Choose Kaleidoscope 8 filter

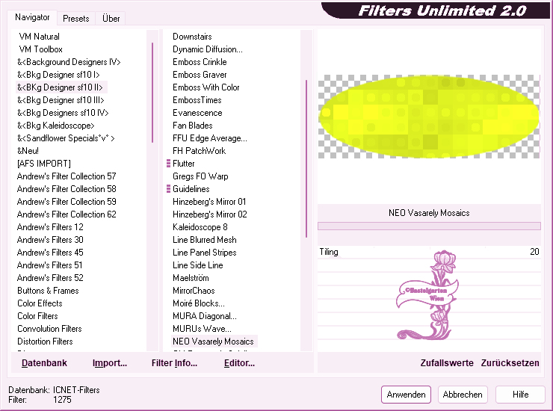200,227
